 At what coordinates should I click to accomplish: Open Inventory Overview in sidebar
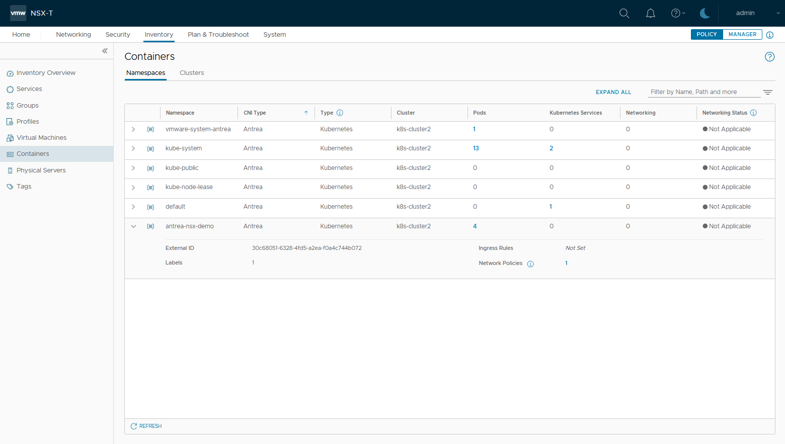point(46,73)
